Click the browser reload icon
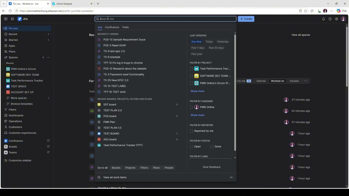Screen dimensions: 349x196 [x=10, y=11]
